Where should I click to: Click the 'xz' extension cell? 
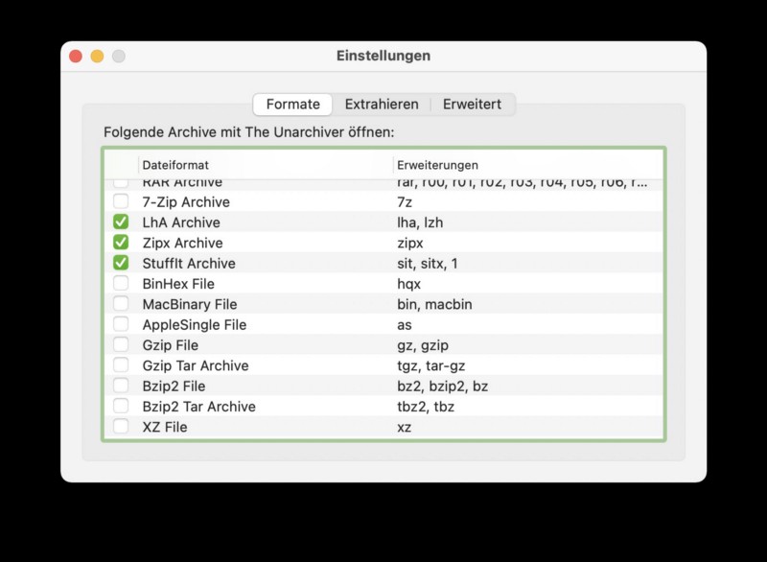[x=404, y=428]
